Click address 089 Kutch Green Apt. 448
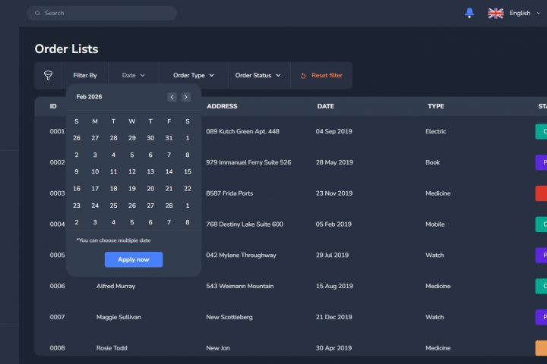The width and height of the screenshot is (547, 364). tap(242, 131)
